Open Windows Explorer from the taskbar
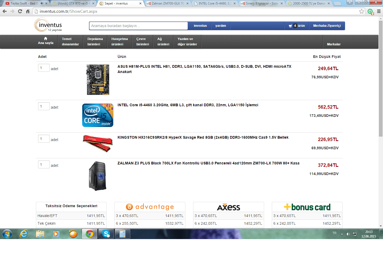This screenshot has height=255, width=383. 40,234
